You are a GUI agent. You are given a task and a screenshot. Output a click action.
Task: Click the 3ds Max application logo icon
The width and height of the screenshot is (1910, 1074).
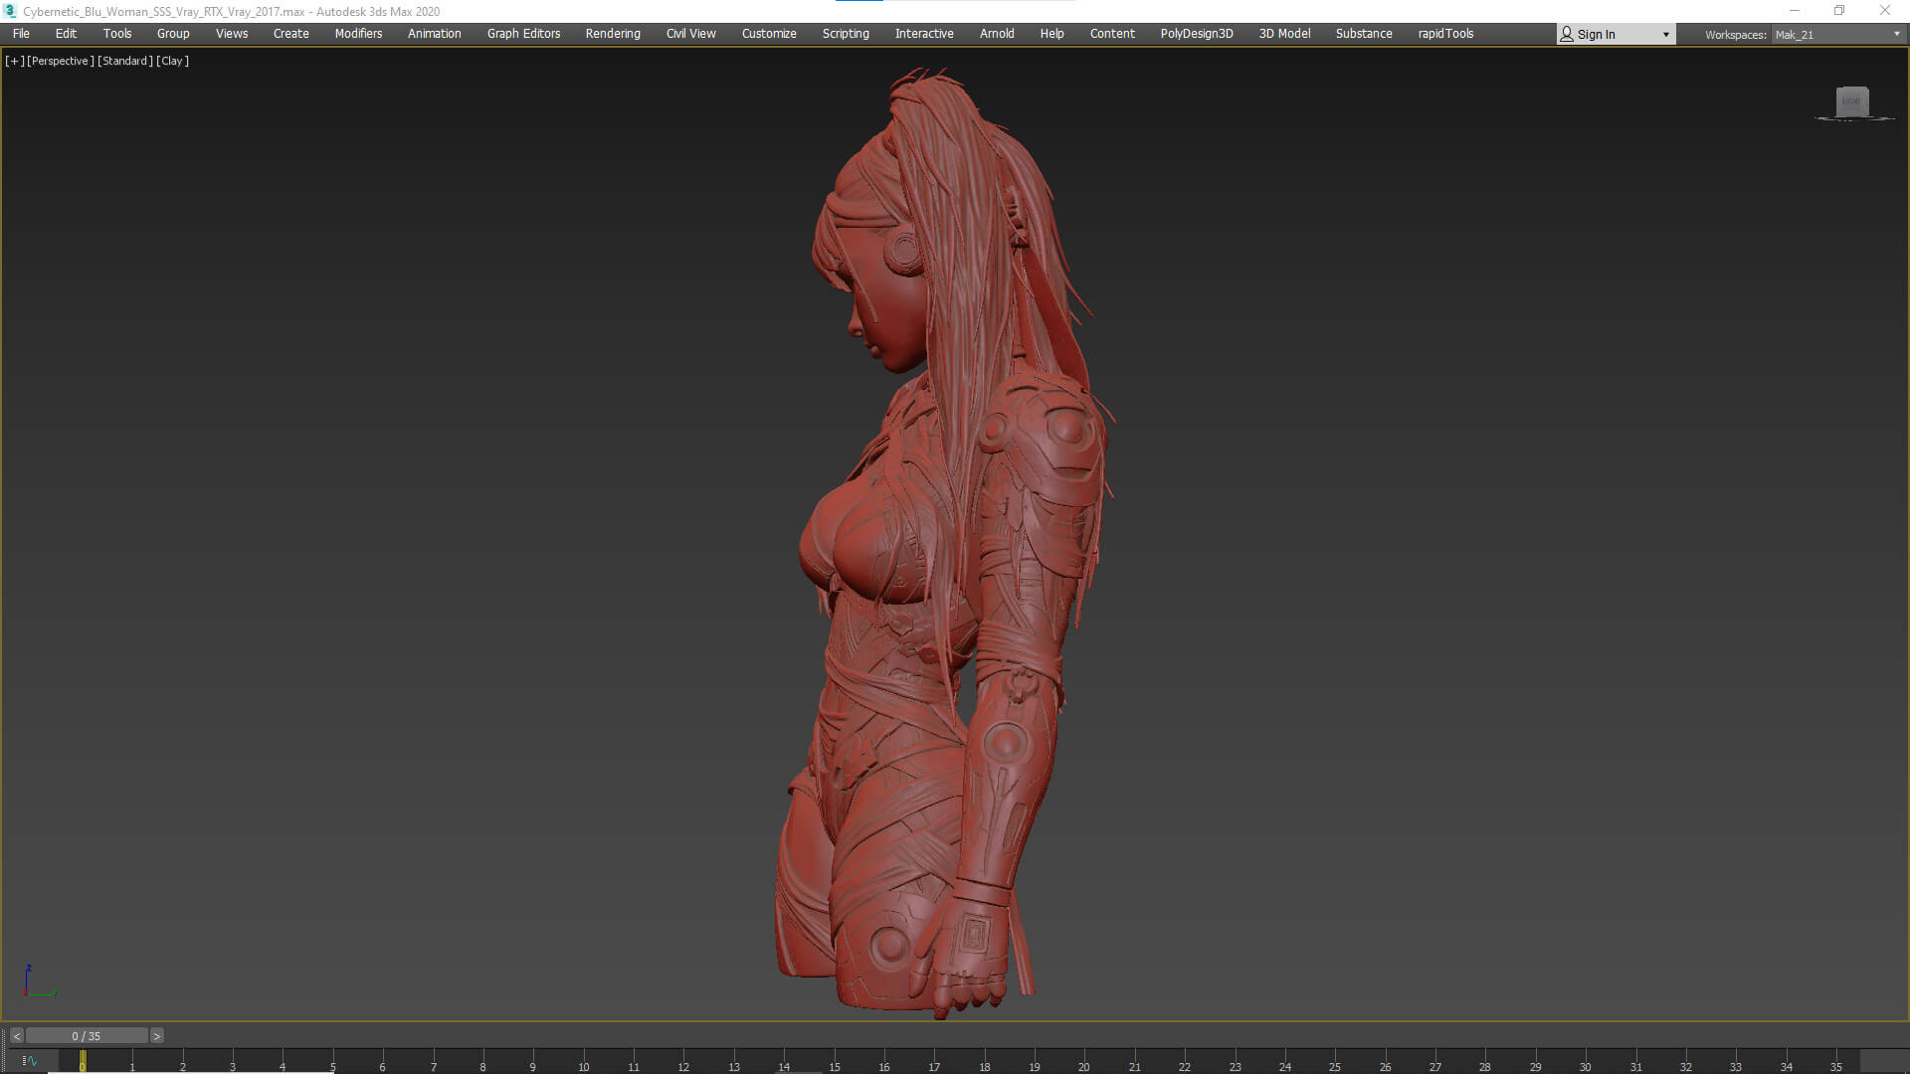point(10,11)
